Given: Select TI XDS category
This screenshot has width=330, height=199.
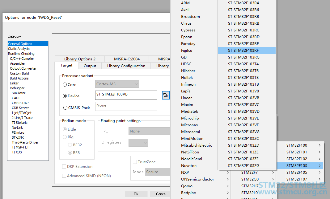Looking at the screenshot, I should tap(17, 152).
